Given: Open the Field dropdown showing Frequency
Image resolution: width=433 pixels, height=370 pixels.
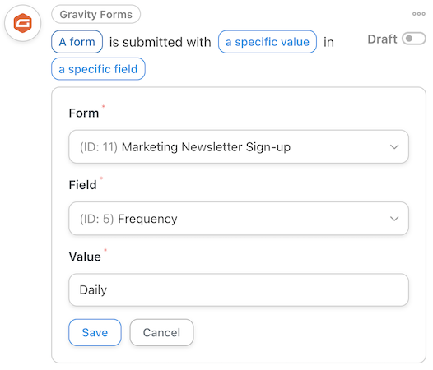Looking at the screenshot, I should click(x=239, y=219).
